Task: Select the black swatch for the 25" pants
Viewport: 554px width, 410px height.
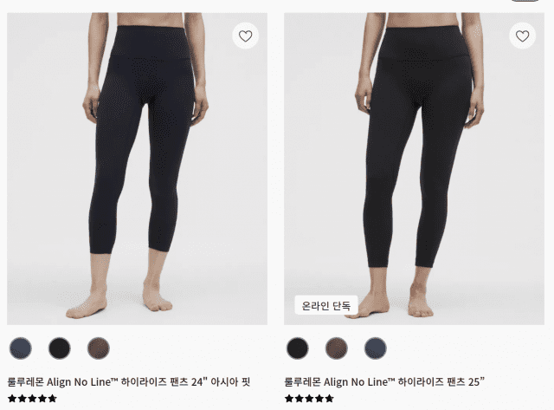Action: pos(298,348)
